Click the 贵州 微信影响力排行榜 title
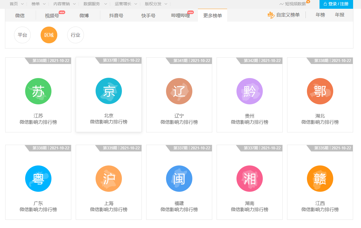 (250, 119)
